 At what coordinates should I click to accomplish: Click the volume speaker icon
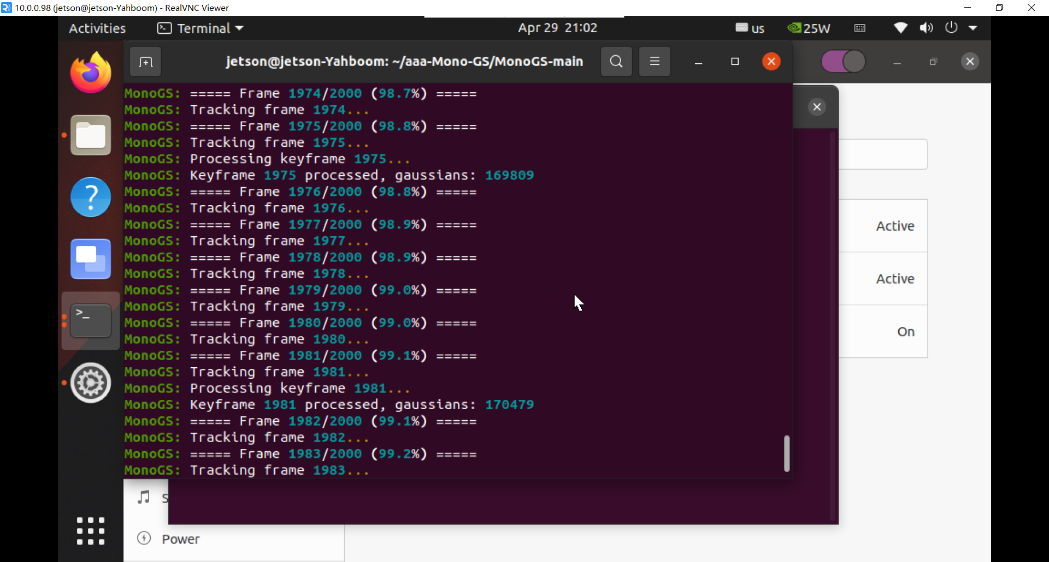926,28
